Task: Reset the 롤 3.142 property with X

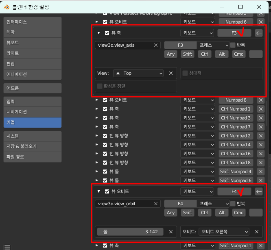Action: (x=171, y=232)
